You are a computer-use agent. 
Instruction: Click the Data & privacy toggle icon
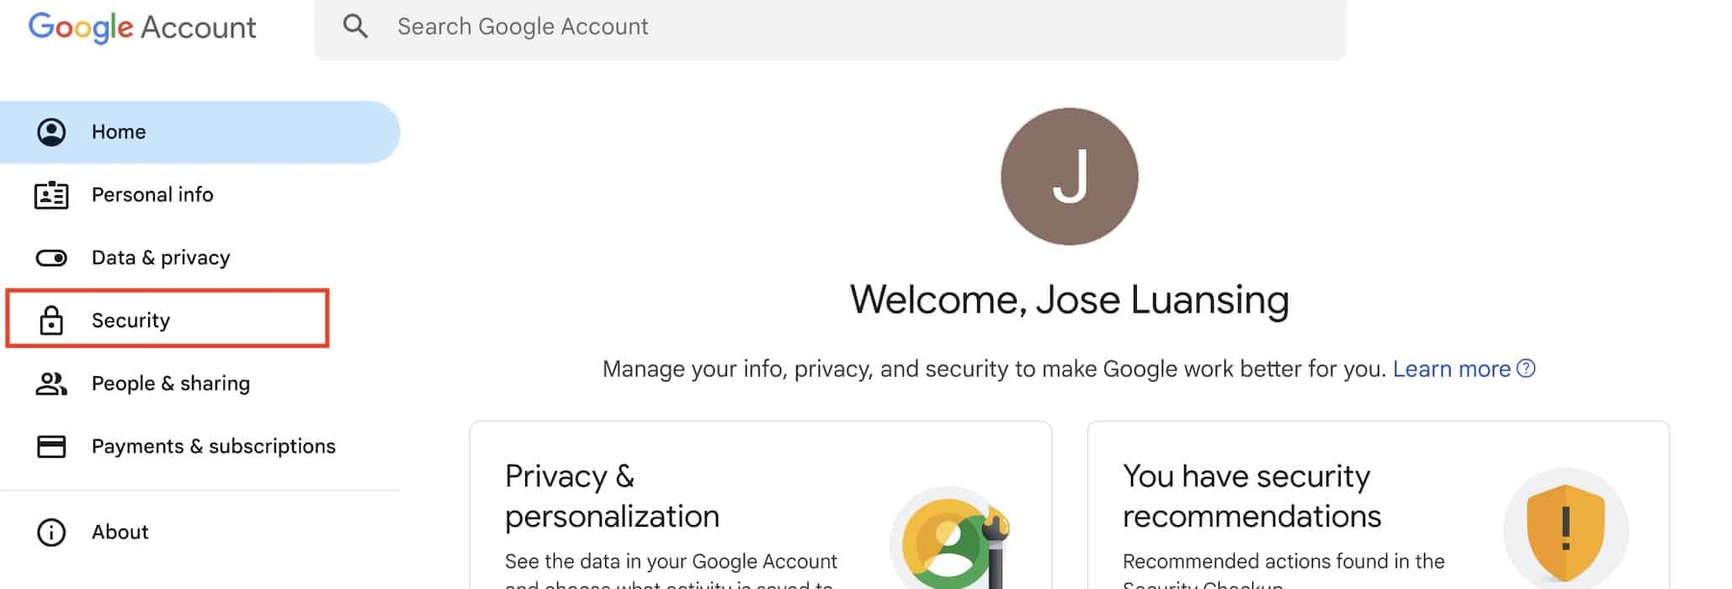pos(51,257)
